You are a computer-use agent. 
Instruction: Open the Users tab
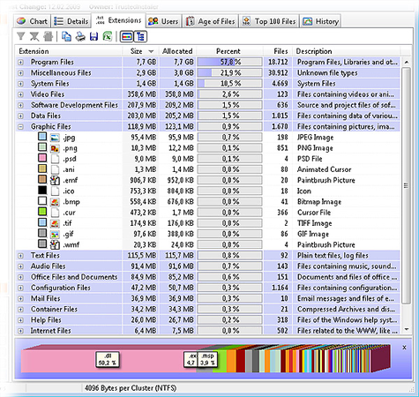[163, 21]
